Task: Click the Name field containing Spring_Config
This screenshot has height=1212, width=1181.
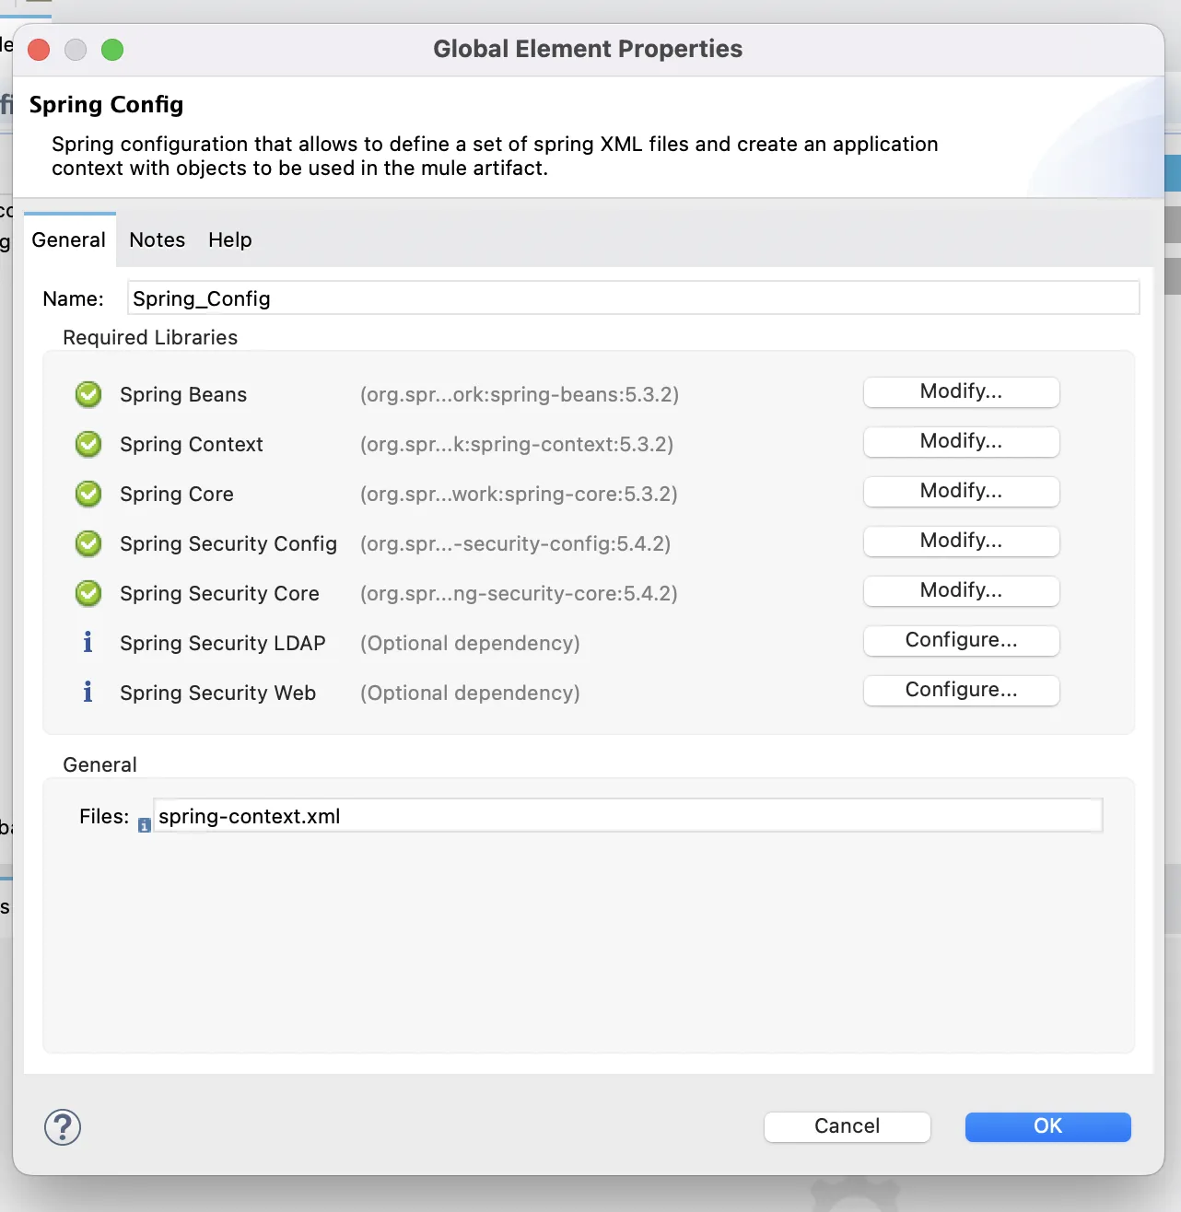Action: click(x=634, y=298)
